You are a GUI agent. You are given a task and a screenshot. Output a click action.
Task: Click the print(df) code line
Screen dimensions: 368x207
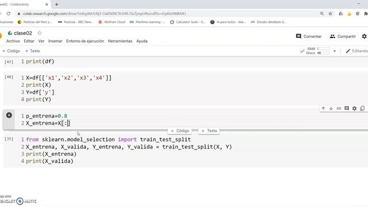40,62
